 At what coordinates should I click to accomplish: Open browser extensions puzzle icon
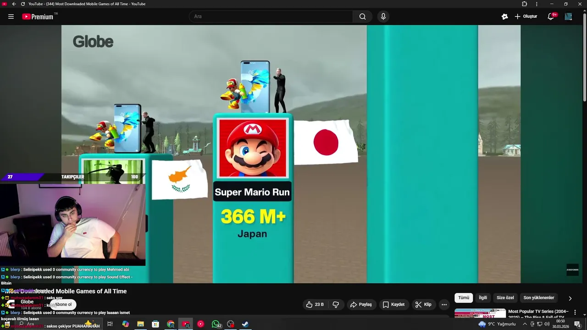pos(525,4)
